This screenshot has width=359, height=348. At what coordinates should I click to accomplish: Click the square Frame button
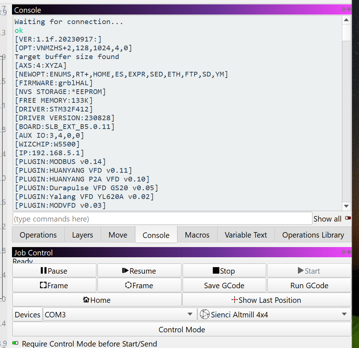coord(54,285)
